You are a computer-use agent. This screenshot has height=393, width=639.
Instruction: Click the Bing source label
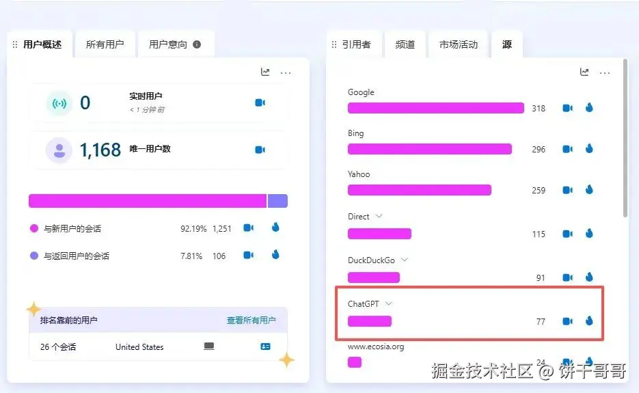tap(356, 133)
